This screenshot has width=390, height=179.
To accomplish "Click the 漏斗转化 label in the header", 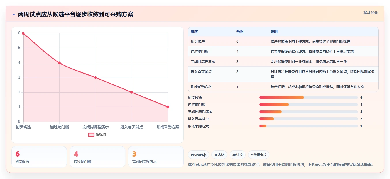I will (371, 13).
